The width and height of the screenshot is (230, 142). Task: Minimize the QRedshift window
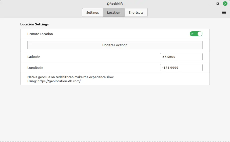point(210,4)
